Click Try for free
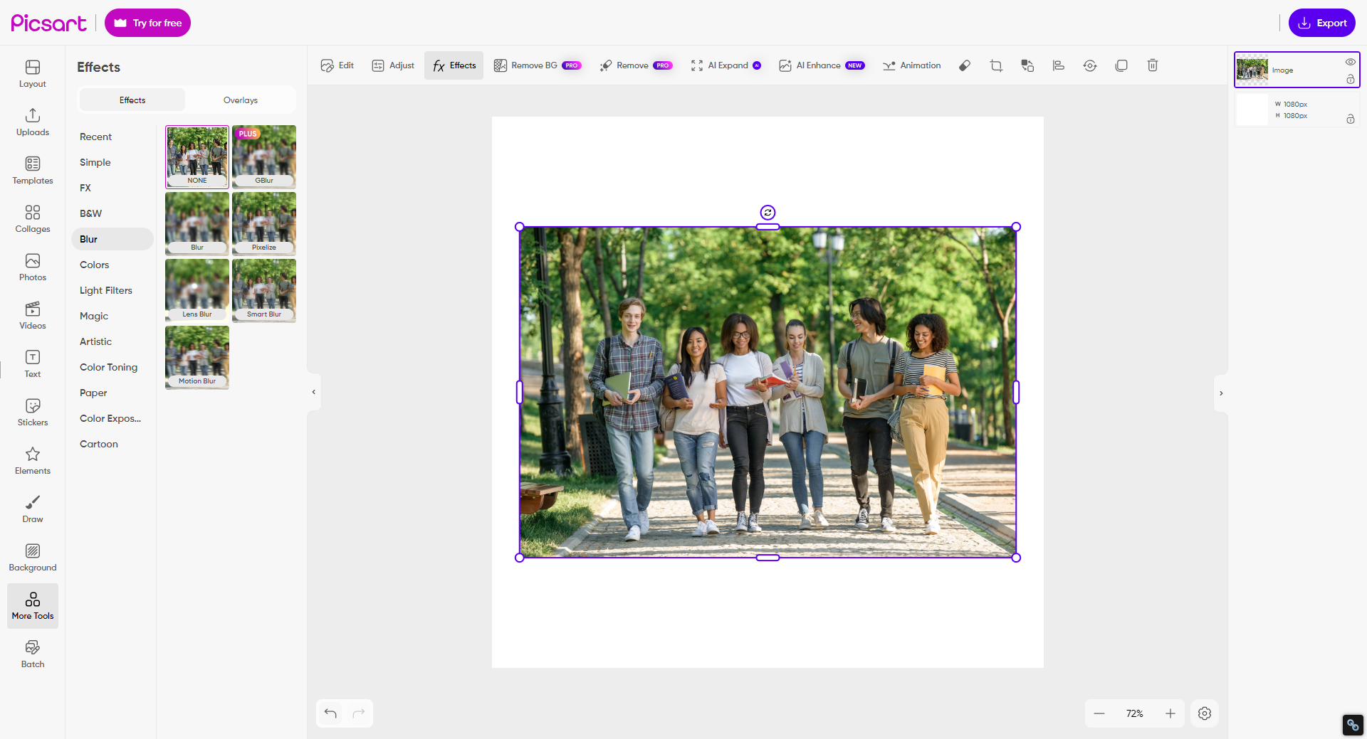Screen dimensions: 1367x739 [147, 22]
